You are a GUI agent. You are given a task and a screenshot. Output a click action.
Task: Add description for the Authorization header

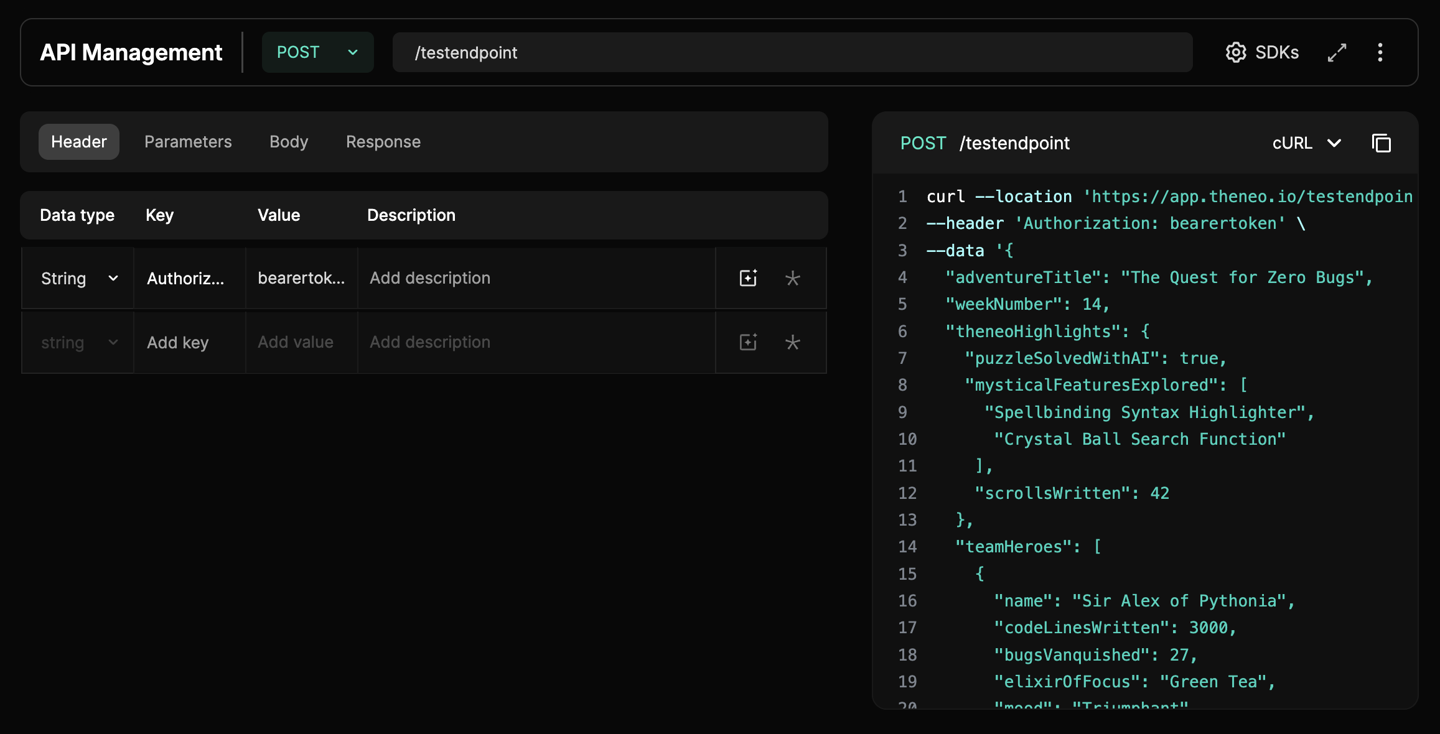[536, 278]
